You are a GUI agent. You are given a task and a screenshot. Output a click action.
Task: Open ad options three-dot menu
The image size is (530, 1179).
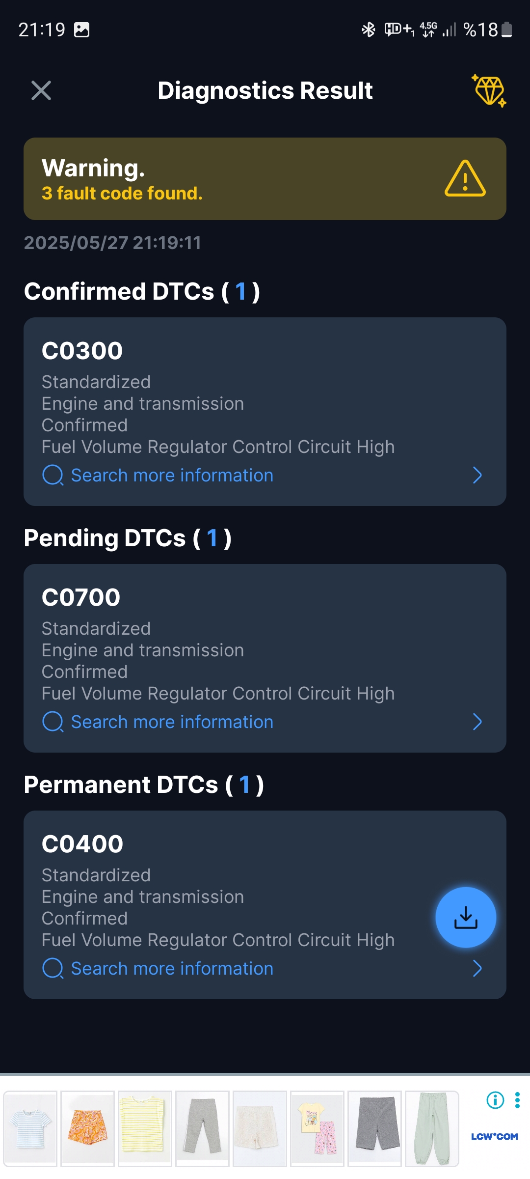[x=517, y=1100]
